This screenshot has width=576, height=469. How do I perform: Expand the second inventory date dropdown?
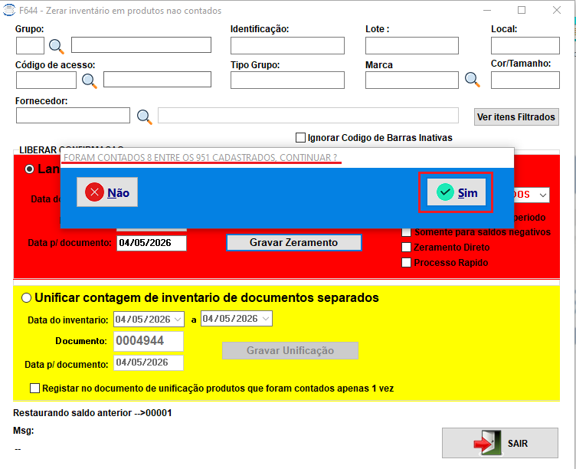[266, 319]
